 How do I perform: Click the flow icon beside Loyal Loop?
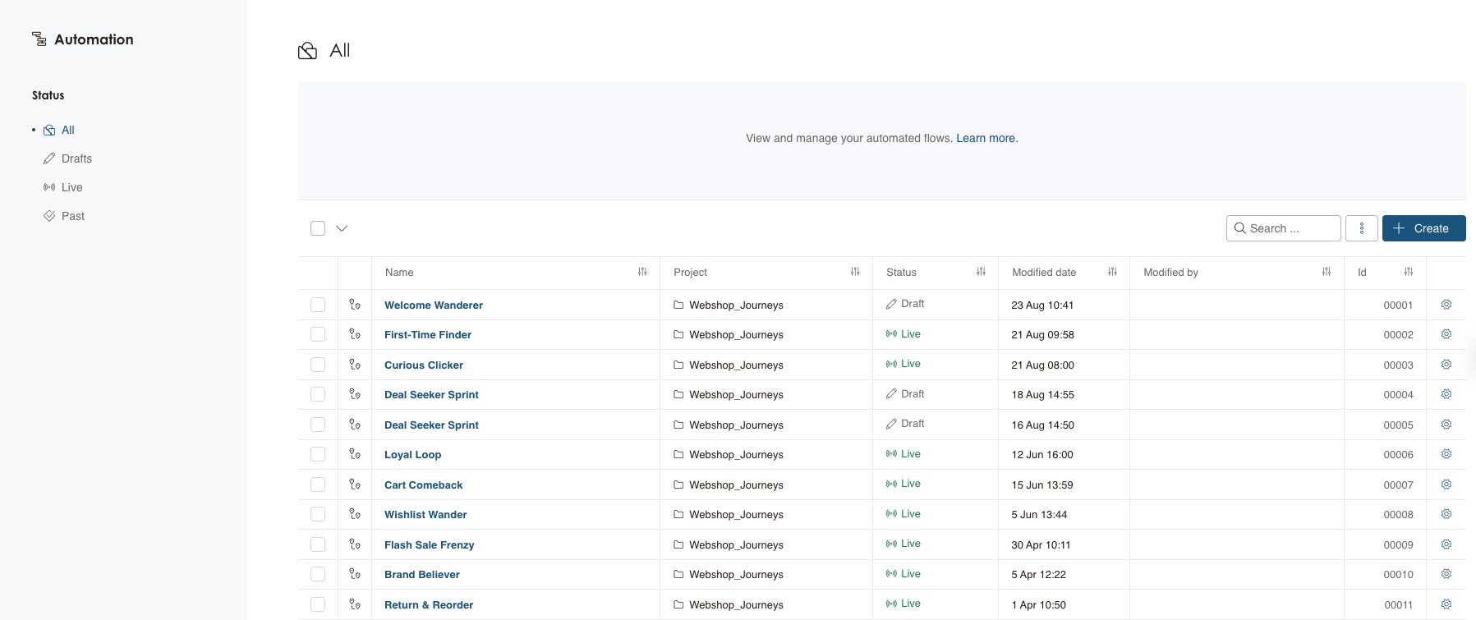355,454
